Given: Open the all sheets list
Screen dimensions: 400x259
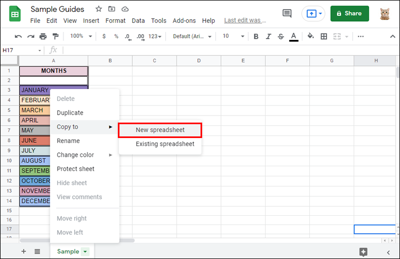Looking at the screenshot, I should 37,252.
